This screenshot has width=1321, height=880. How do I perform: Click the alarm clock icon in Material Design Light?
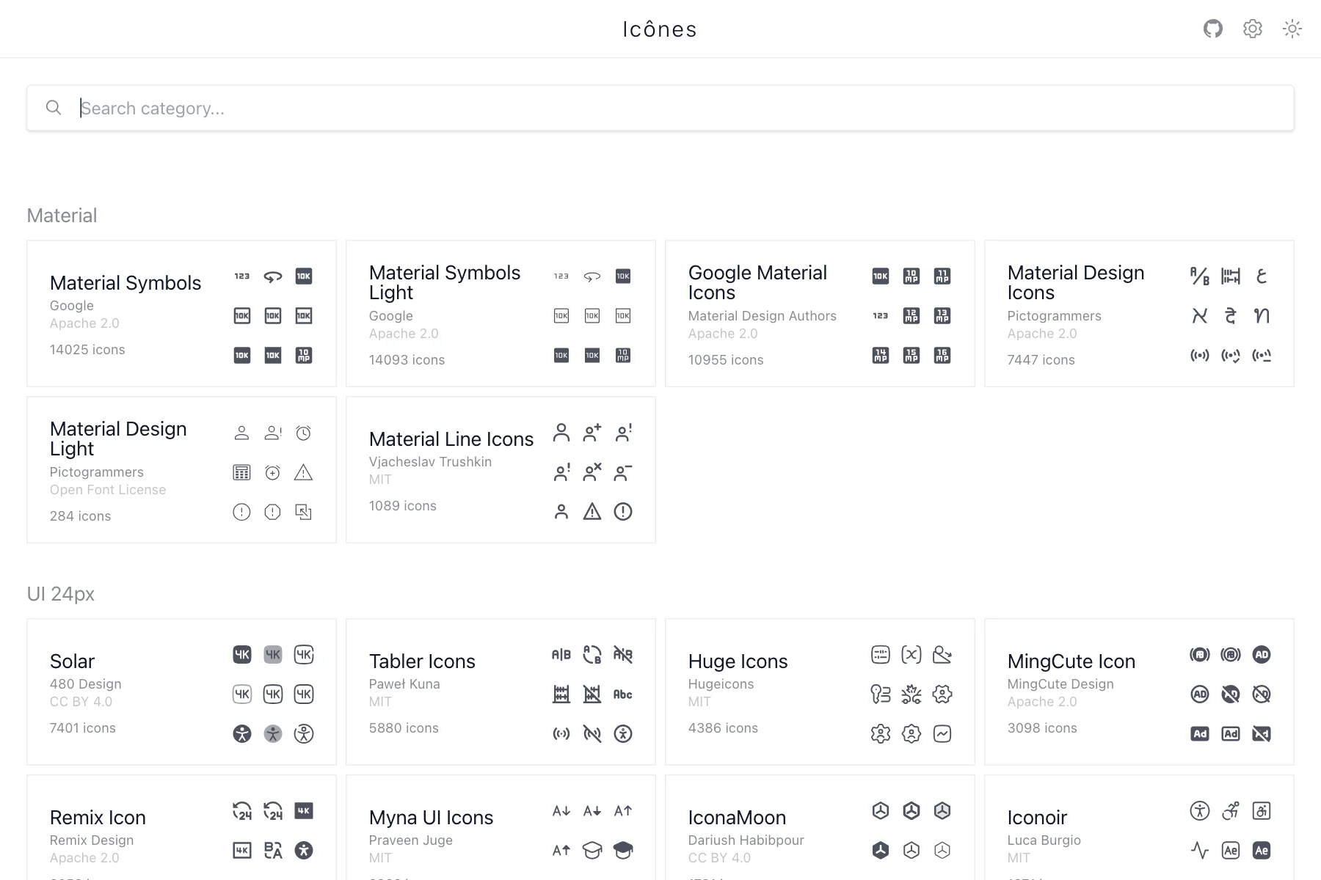click(303, 433)
